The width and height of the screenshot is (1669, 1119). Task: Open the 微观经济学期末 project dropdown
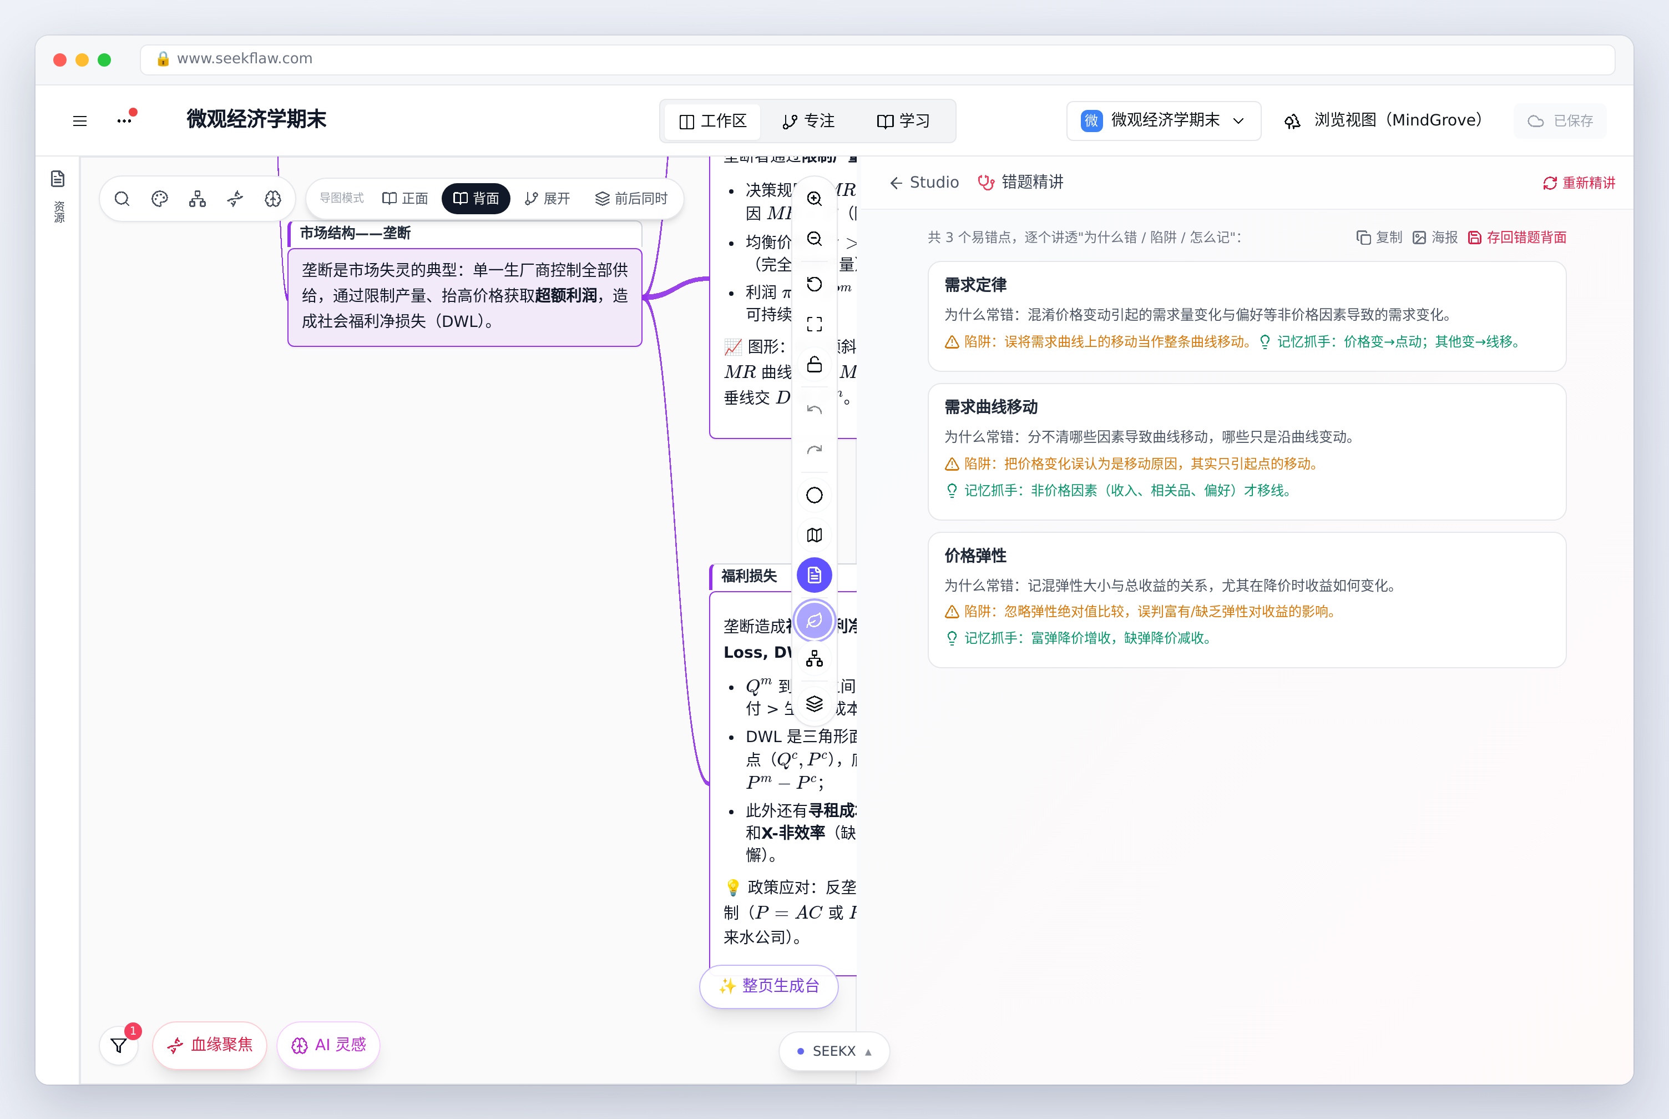1164,120
